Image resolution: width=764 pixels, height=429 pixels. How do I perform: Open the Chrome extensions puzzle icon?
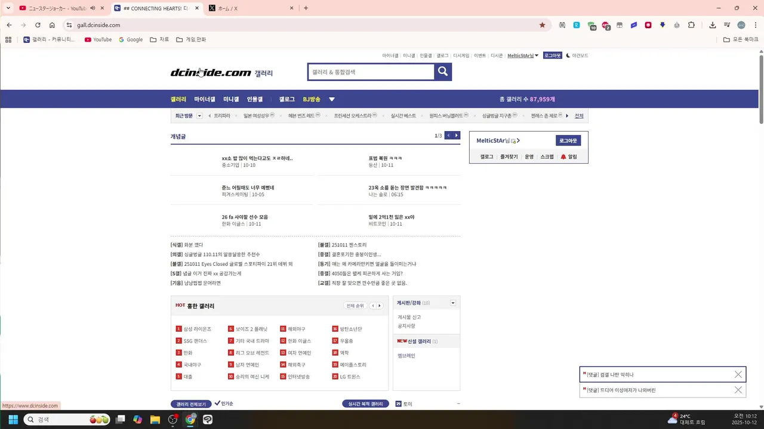pyautogui.click(x=691, y=25)
